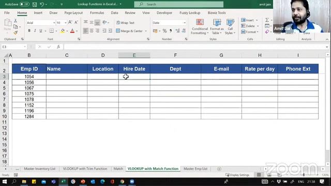Open the File tab
This screenshot has height=186, width=331.
point(7,12)
